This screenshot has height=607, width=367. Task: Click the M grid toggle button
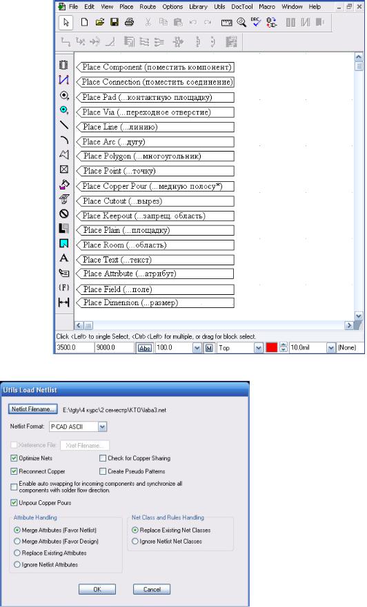(209, 348)
